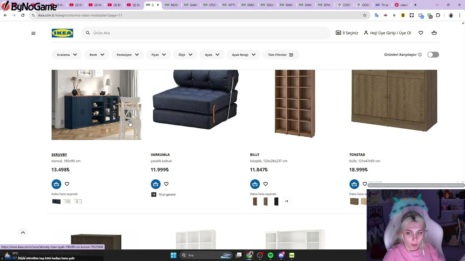Open the new tab plus button
465x261 pixels.
coord(415,5)
